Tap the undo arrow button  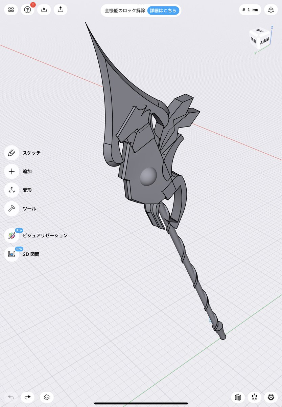click(x=11, y=397)
